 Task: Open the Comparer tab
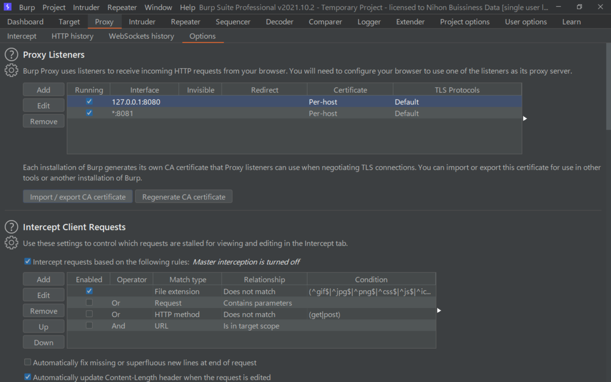(x=325, y=22)
